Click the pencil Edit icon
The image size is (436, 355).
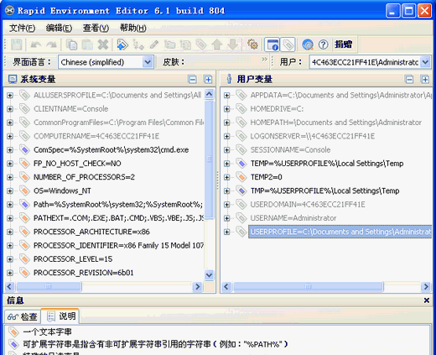pos(154,44)
